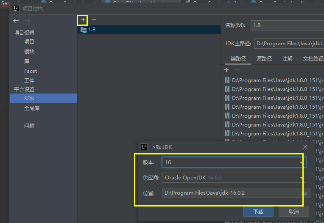This screenshot has height=223, width=324.
Task: Open Facet settings page
Action: click(31, 71)
